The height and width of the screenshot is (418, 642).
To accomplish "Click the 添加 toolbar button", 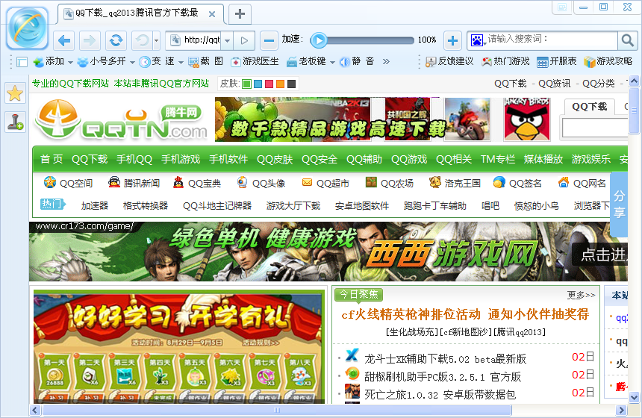I will click(x=49, y=61).
